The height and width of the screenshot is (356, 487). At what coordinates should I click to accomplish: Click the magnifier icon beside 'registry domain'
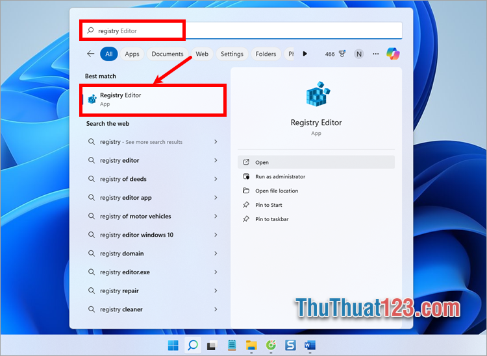pyautogui.click(x=92, y=254)
